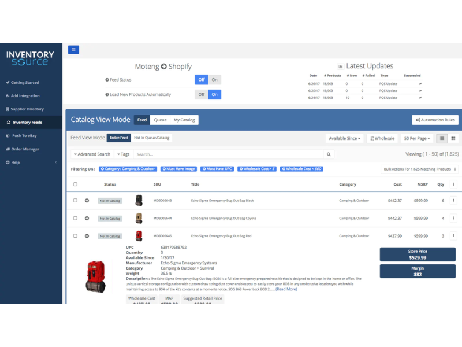The height and width of the screenshot is (347, 462).
Task: Open the large red backpack image
Action: (x=95, y=277)
